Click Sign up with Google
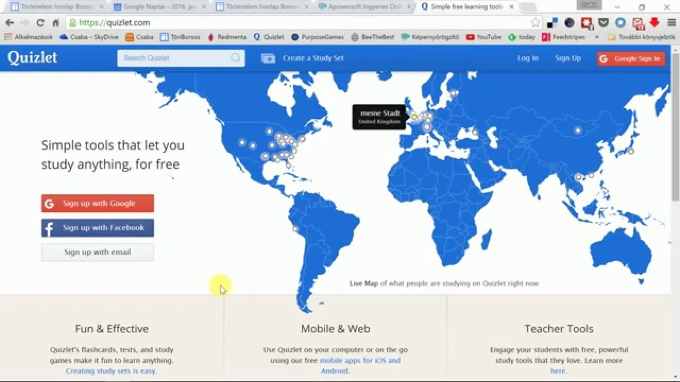 coord(98,203)
